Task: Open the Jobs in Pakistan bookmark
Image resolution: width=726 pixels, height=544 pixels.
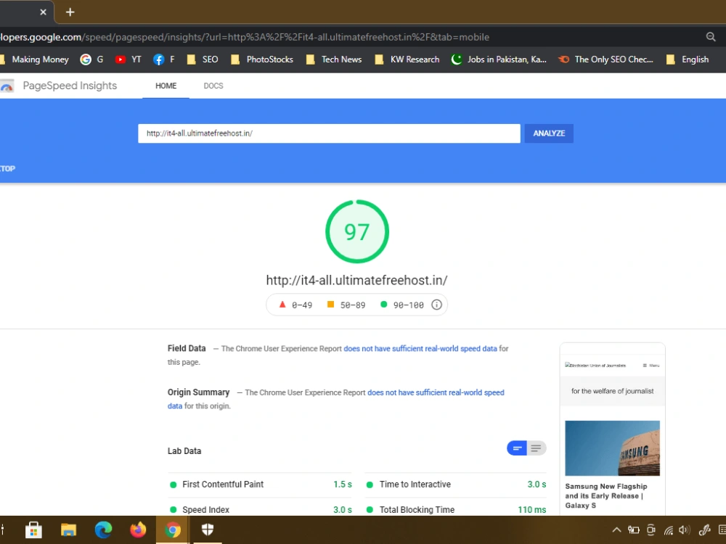Action: tap(499, 59)
